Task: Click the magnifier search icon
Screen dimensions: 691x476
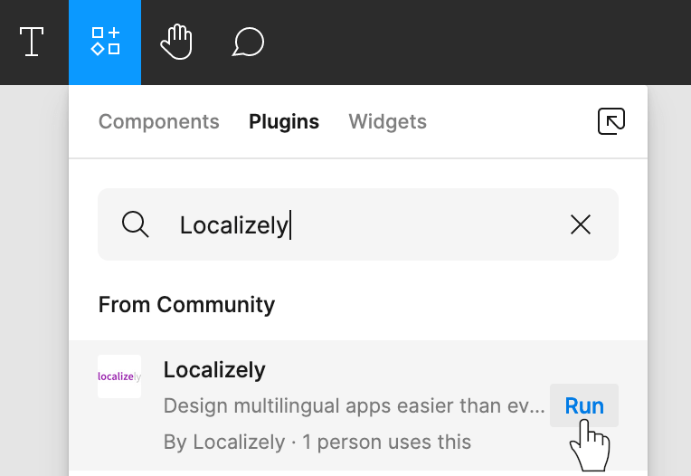Action: pyautogui.click(x=136, y=224)
